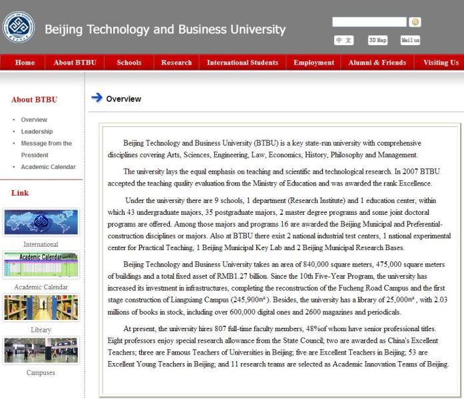Go to the Home menu item
Screen dimensions: 464x399
25,63
